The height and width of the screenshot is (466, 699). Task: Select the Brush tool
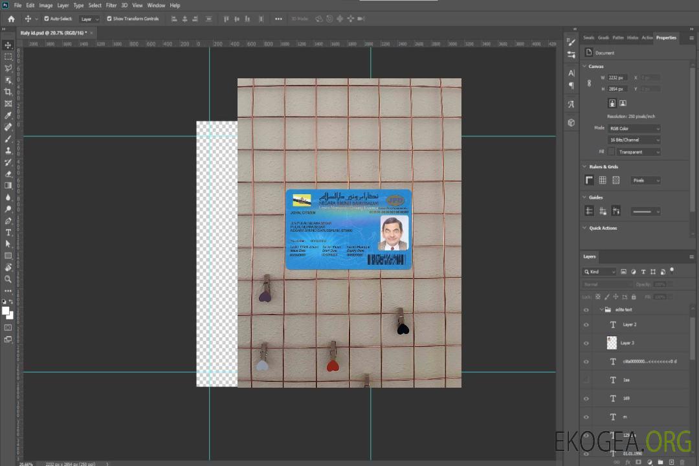(8, 139)
